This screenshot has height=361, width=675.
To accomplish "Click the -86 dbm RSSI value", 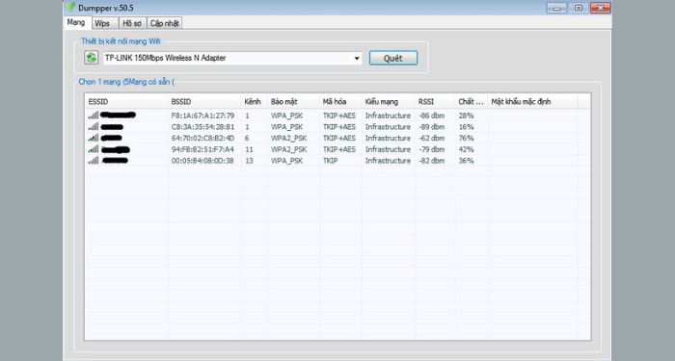I will 431,116.
